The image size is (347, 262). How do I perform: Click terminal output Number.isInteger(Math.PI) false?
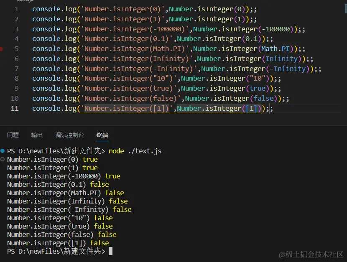(66, 193)
